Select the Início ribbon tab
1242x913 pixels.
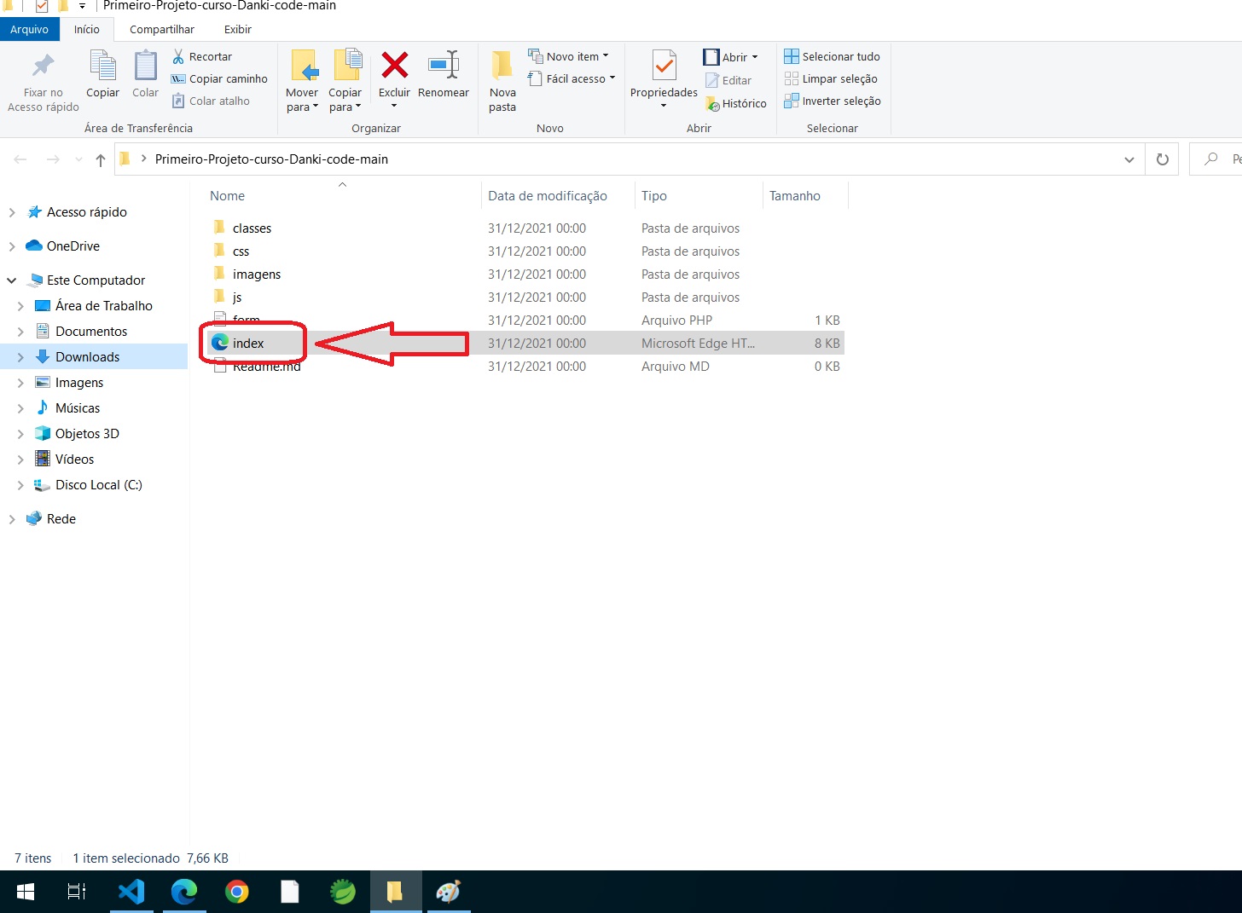coord(86,29)
